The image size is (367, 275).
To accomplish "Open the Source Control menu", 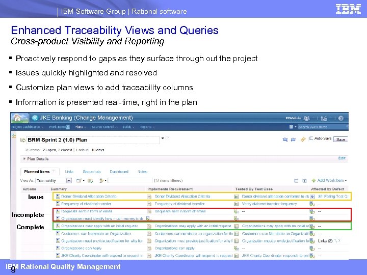I will click(104, 127).
